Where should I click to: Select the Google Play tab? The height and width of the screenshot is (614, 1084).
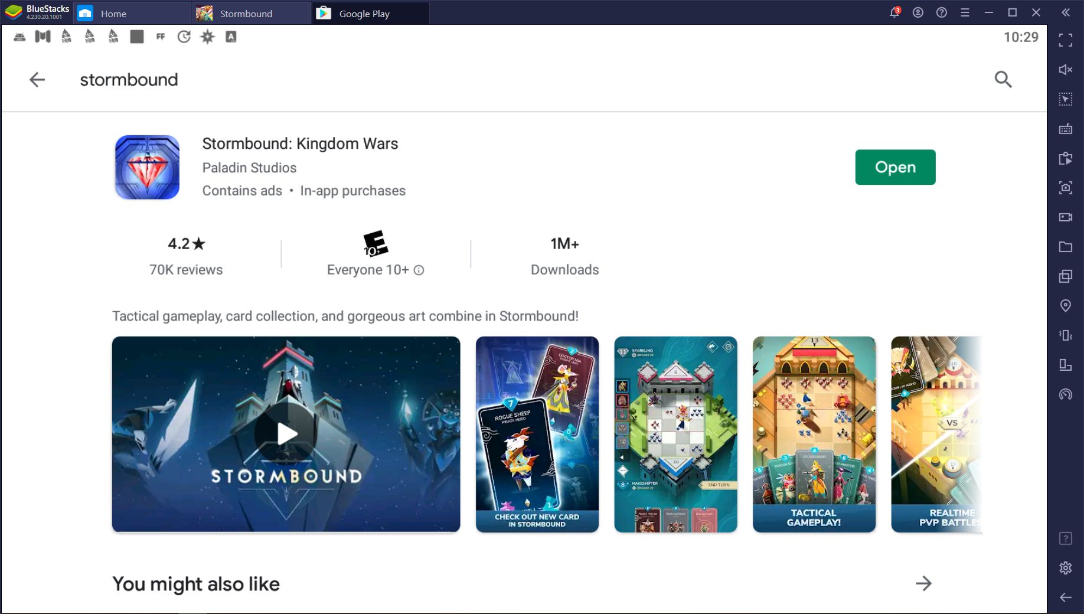point(371,13)
